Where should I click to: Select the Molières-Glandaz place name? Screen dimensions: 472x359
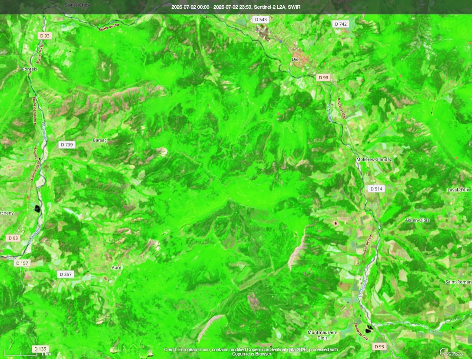point(374,159)
